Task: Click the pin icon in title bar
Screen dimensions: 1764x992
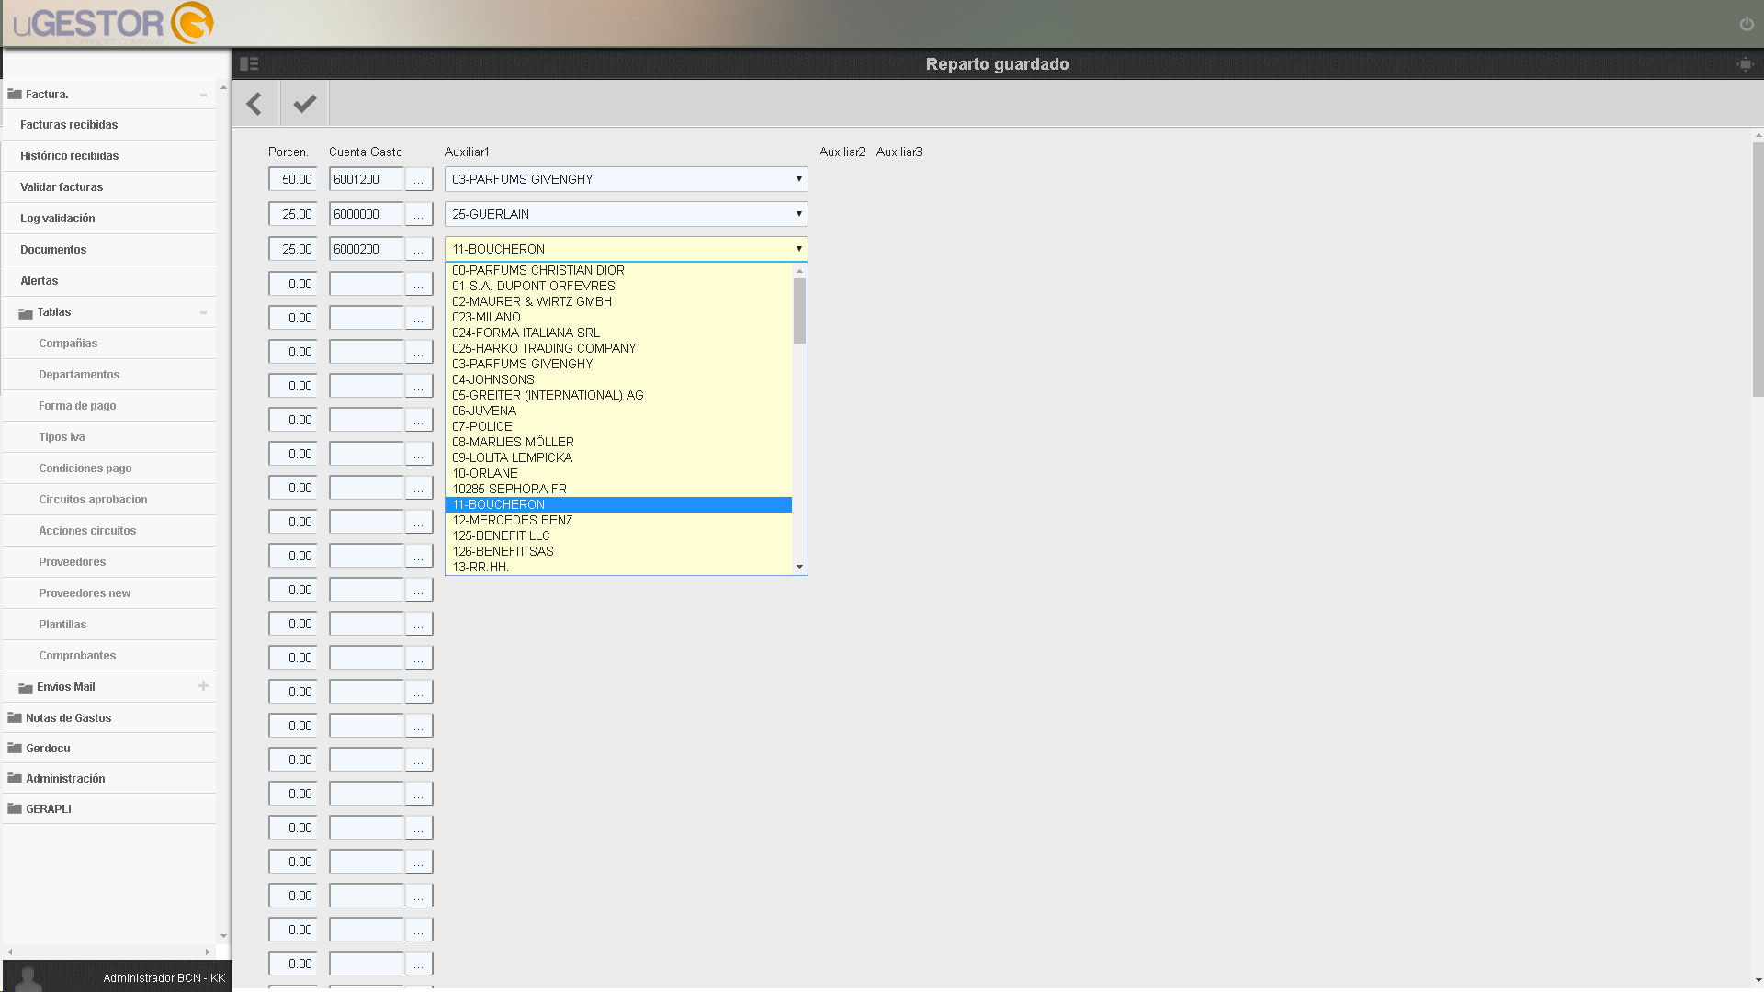Action: [1746, 64]
